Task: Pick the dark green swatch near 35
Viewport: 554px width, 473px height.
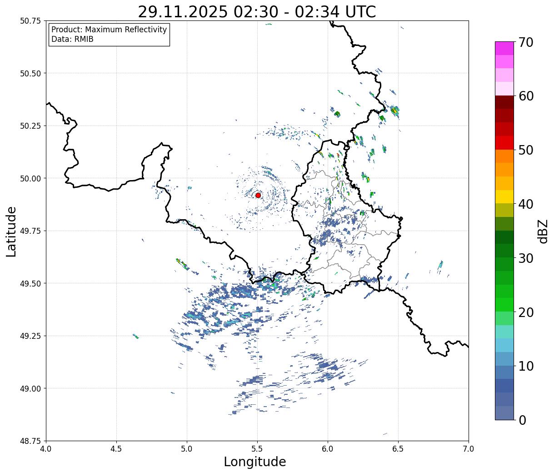Action: click(504, 237)
